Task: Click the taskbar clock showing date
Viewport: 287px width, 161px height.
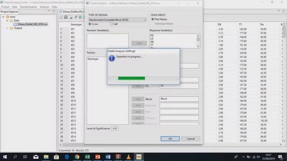Action: (269, 157)
